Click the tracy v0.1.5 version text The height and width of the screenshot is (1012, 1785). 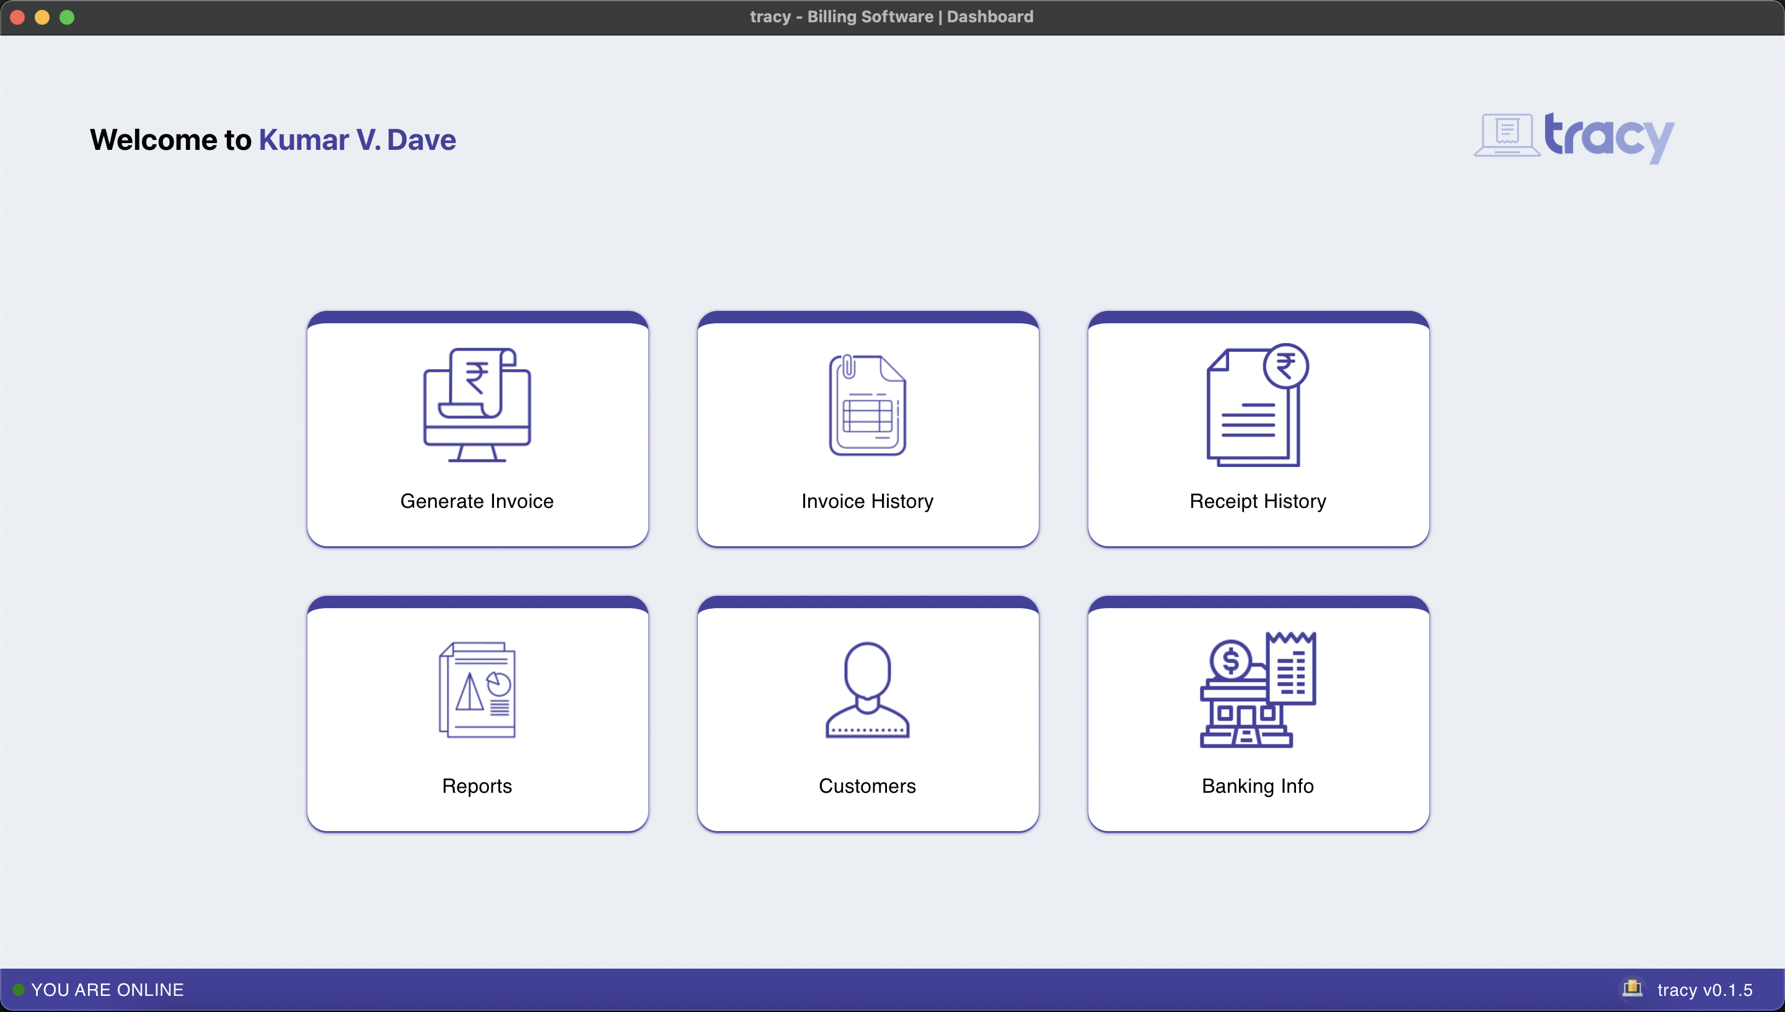[x=1704, y=990]
